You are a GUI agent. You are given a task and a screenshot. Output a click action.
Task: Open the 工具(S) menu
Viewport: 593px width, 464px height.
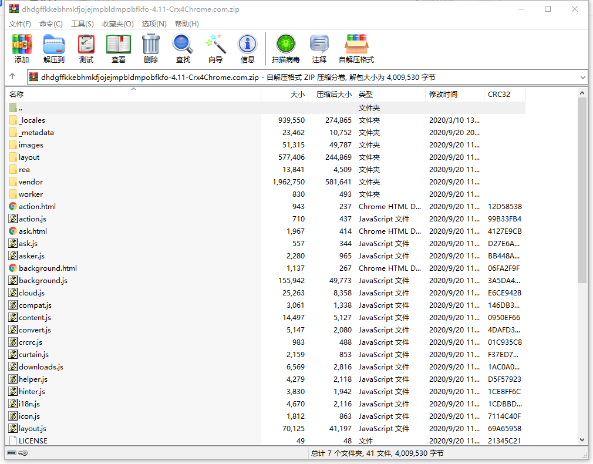pos(82,24)
